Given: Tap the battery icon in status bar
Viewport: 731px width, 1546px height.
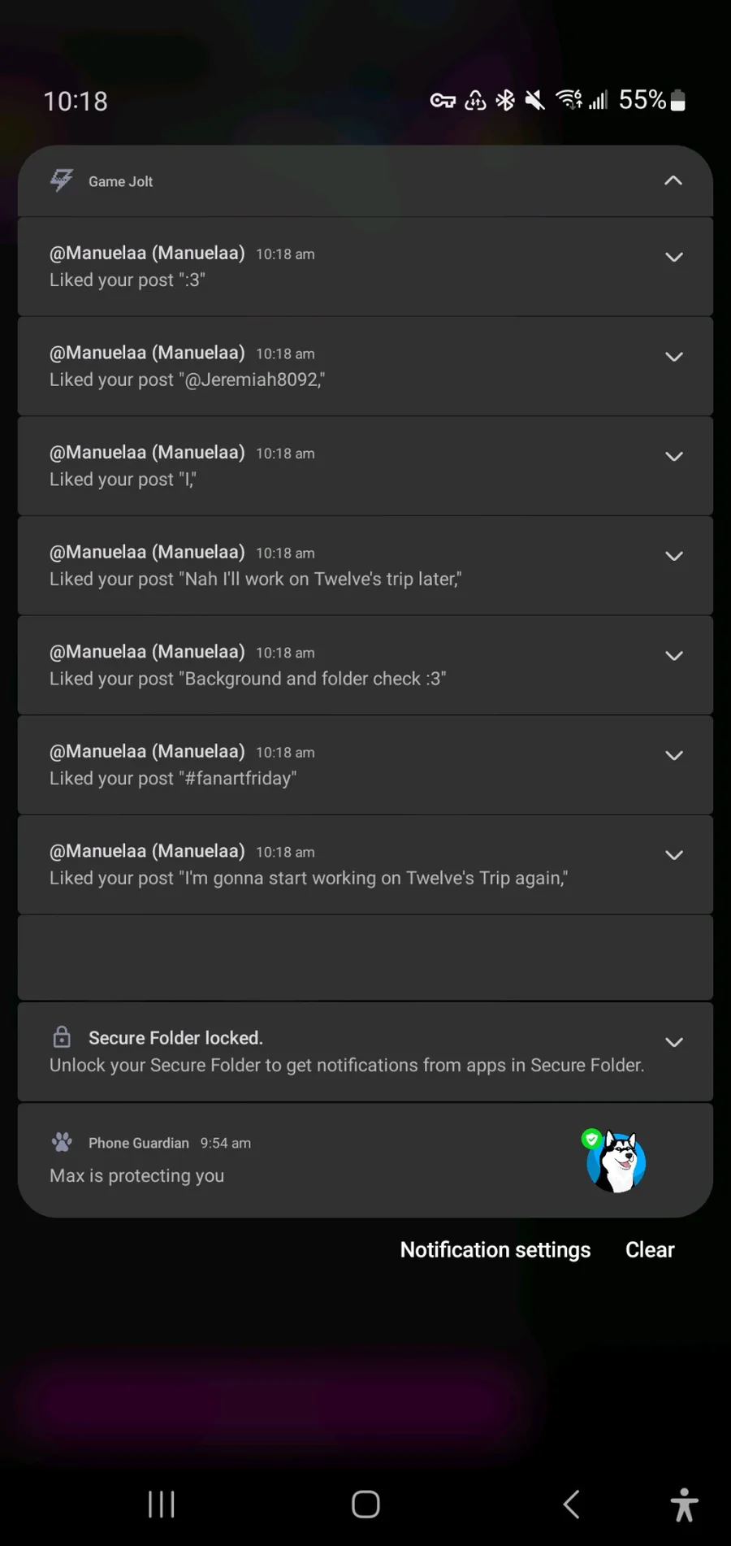Looking at the screenshot, I should 678,100.
